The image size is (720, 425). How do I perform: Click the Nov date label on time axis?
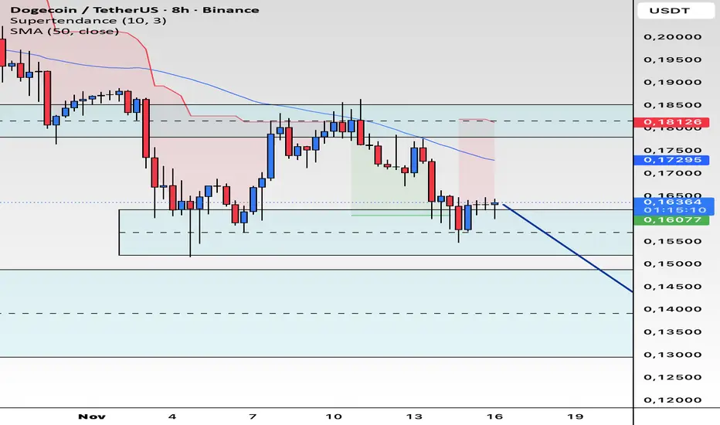coord(92,416)
